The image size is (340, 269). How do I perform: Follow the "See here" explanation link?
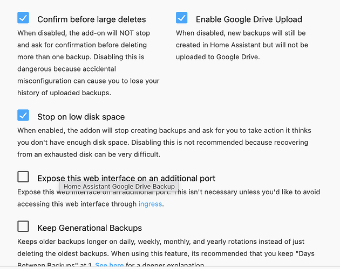pos(109,265)
